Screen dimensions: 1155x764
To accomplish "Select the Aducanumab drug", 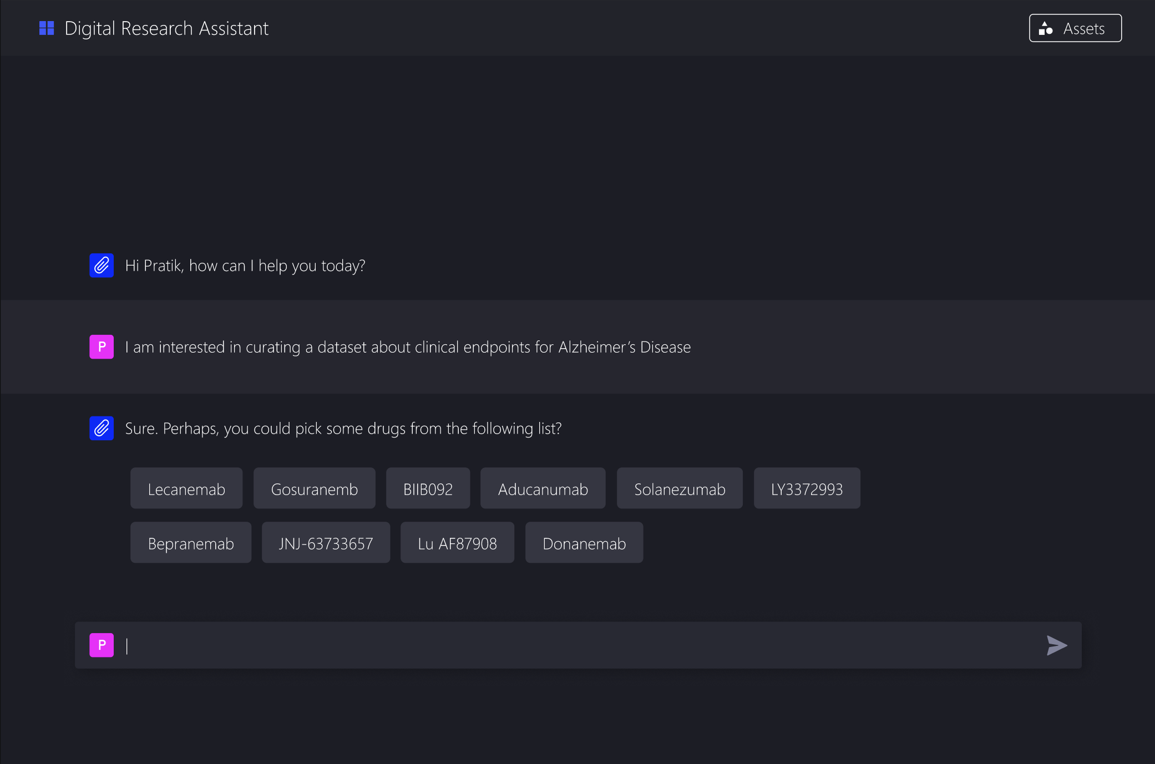I will (x=543, y=488).
